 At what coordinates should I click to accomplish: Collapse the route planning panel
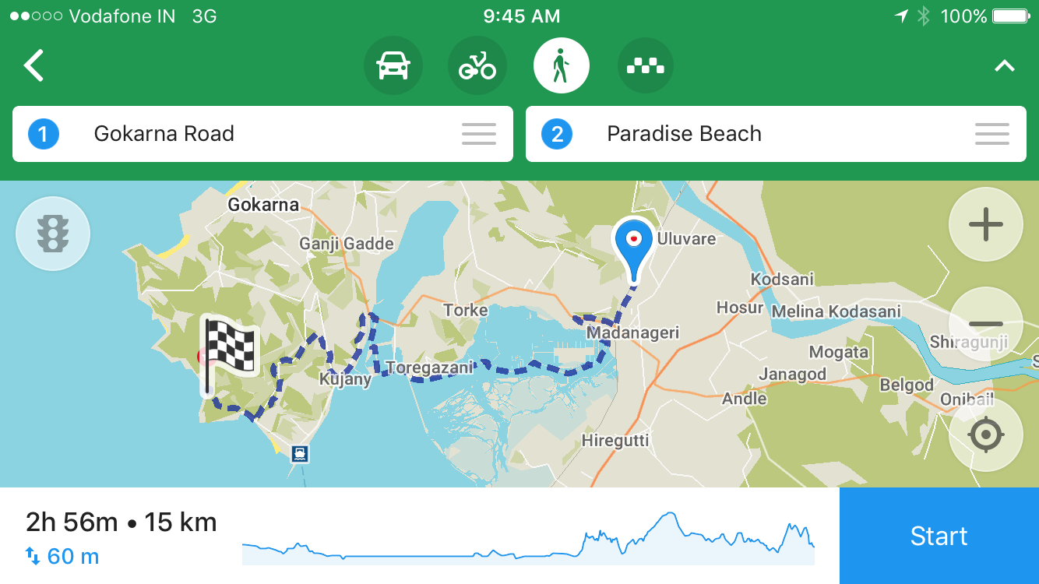[1004, 66]
